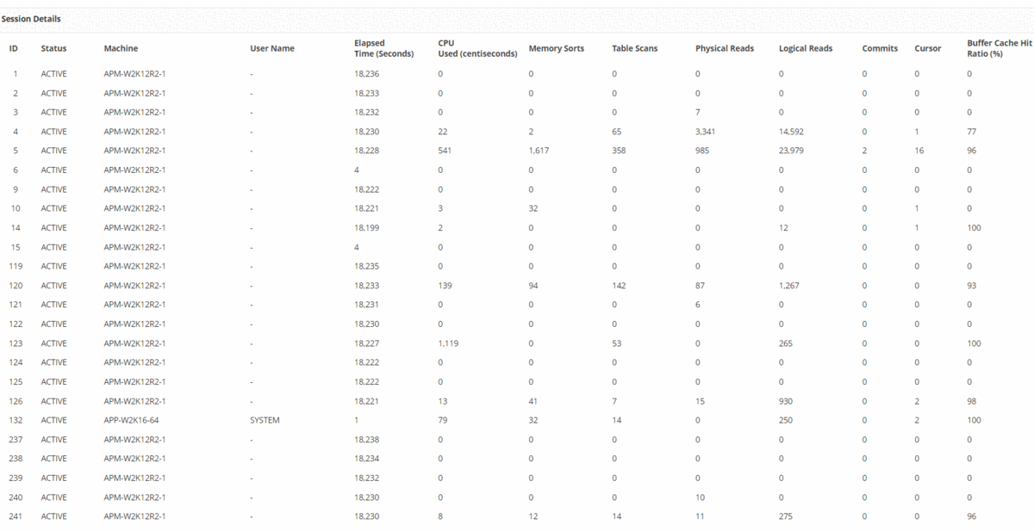Click session ID 241 in last row
Image resolution: width=1034 pixels, height=531 pixels.
click(16, 516)
